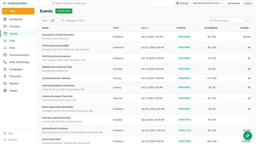The height and width of the screenshot is (144, 256).
Task: Open Neighborhood Volunteer Day event
Action: pyautogui.click(x=57, y=67)
